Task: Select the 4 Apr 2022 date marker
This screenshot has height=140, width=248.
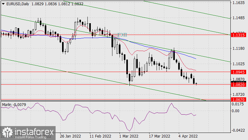Action: [188, 136]
